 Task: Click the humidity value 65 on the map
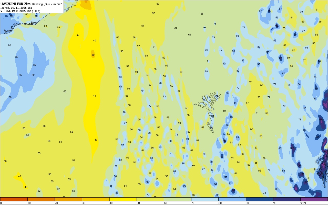(x=65, y=91)
